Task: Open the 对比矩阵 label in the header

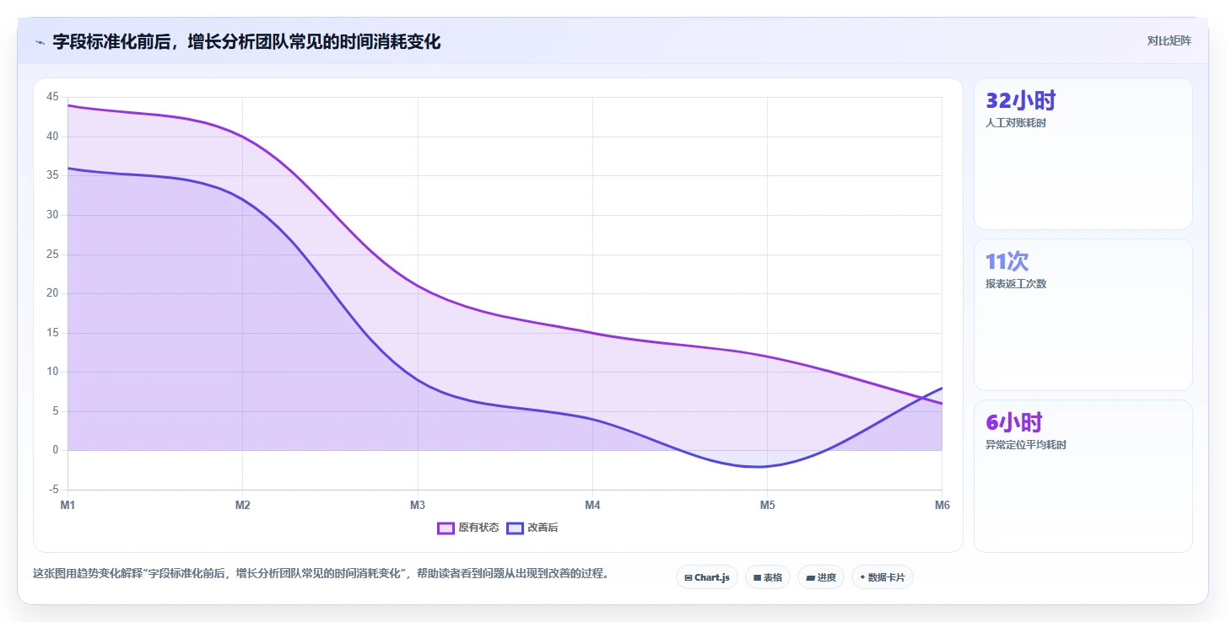Action: 1169,40
